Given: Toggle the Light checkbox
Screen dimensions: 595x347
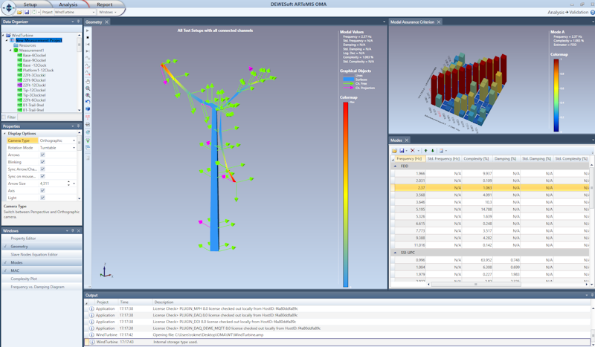Looking at the screenshot, I should (x=42, y=198).
